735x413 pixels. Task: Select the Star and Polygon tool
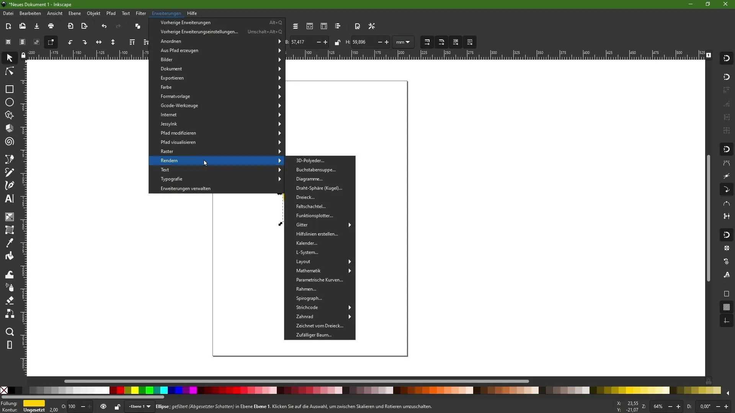tap(10, 115)
